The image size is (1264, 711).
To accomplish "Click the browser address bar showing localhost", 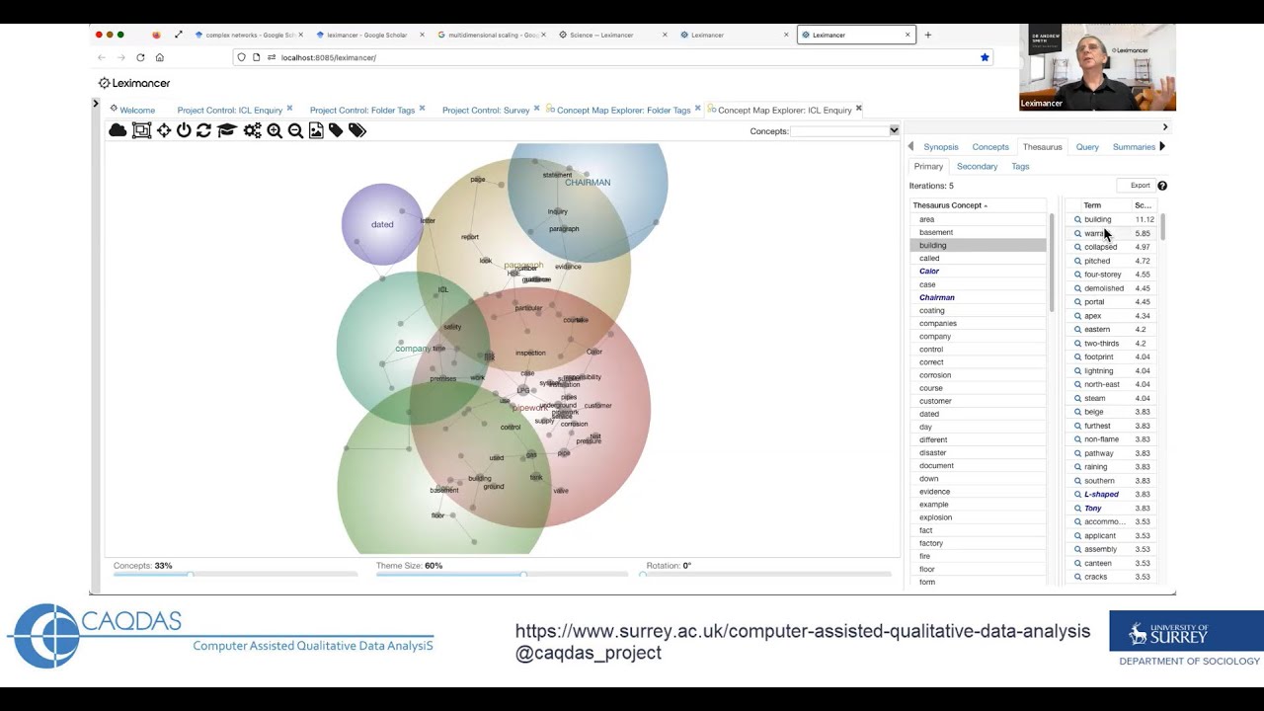I will pyautogui.click(x=612, y=57).
